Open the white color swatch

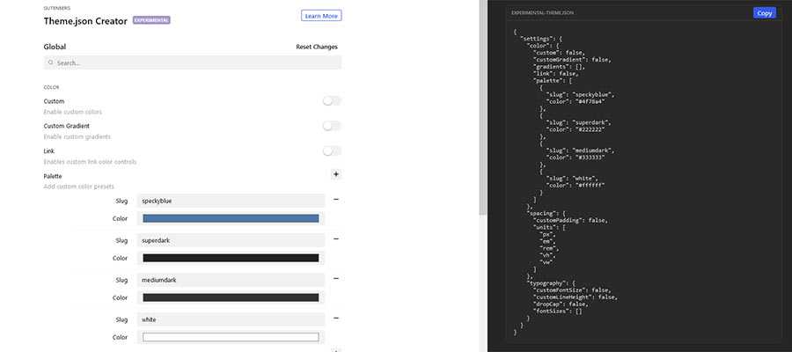point(231,337)
